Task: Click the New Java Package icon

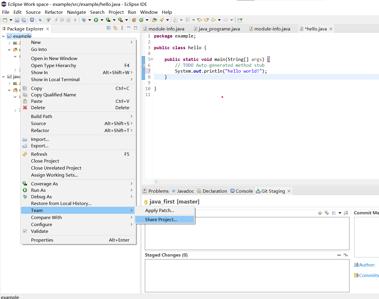Action: pos(134,20)
